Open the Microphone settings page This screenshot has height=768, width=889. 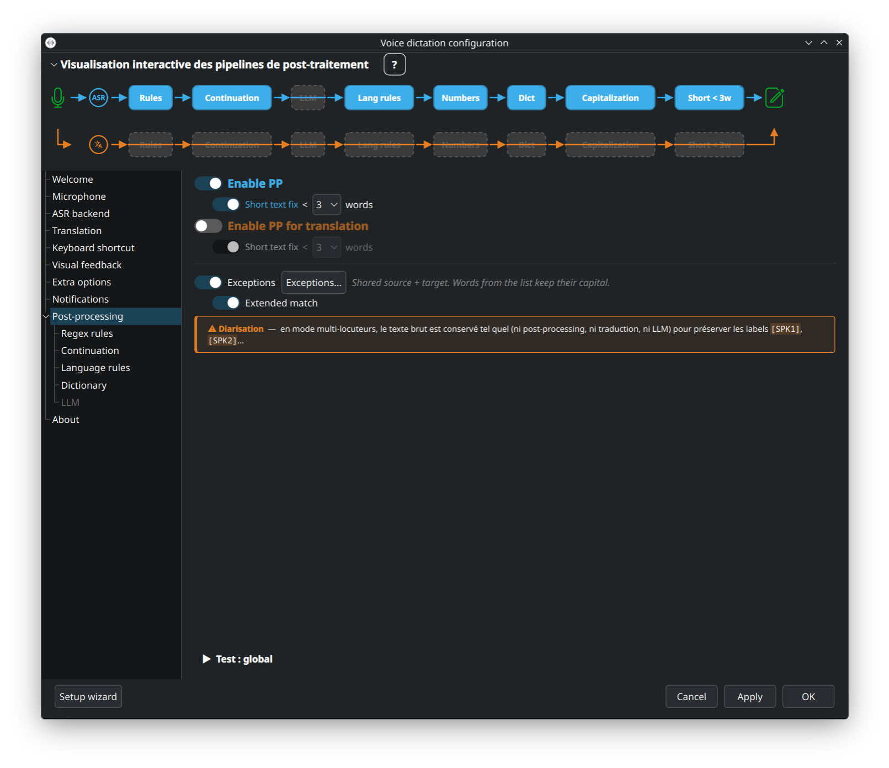[x=79, y=196]
